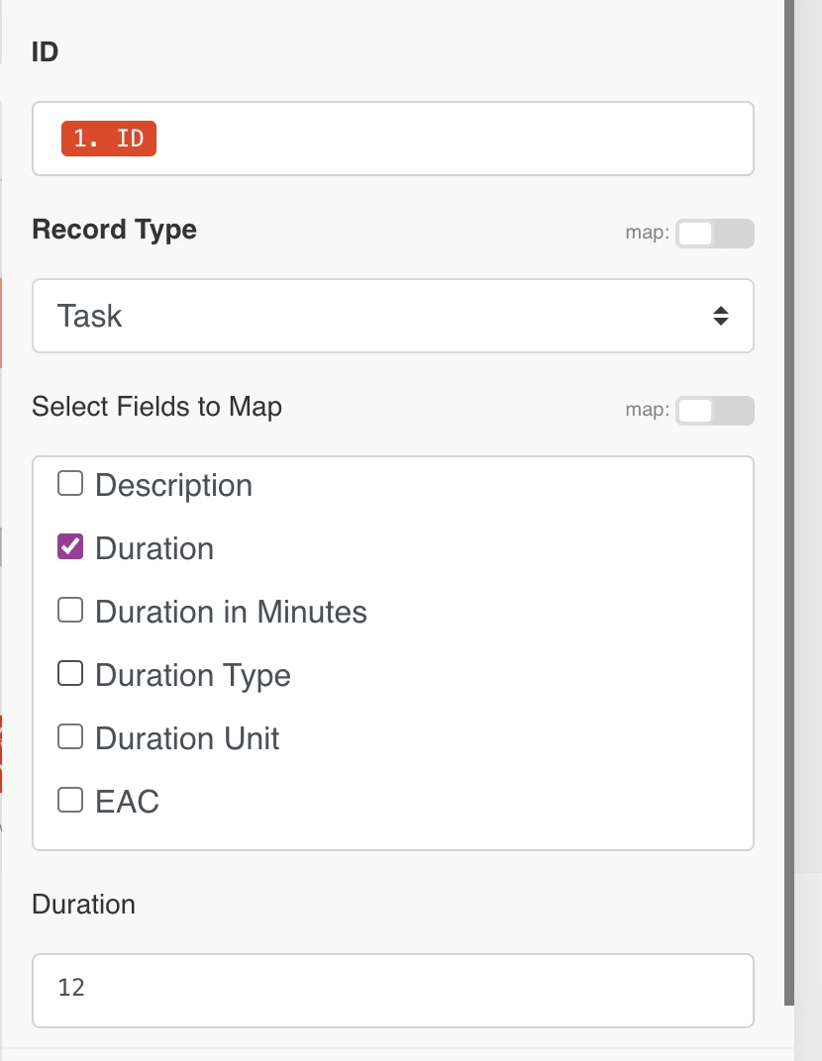This screenshot has height=1061, width=822.
Task: Enable the Duration Unit checkbox
Action: (70, 737)
